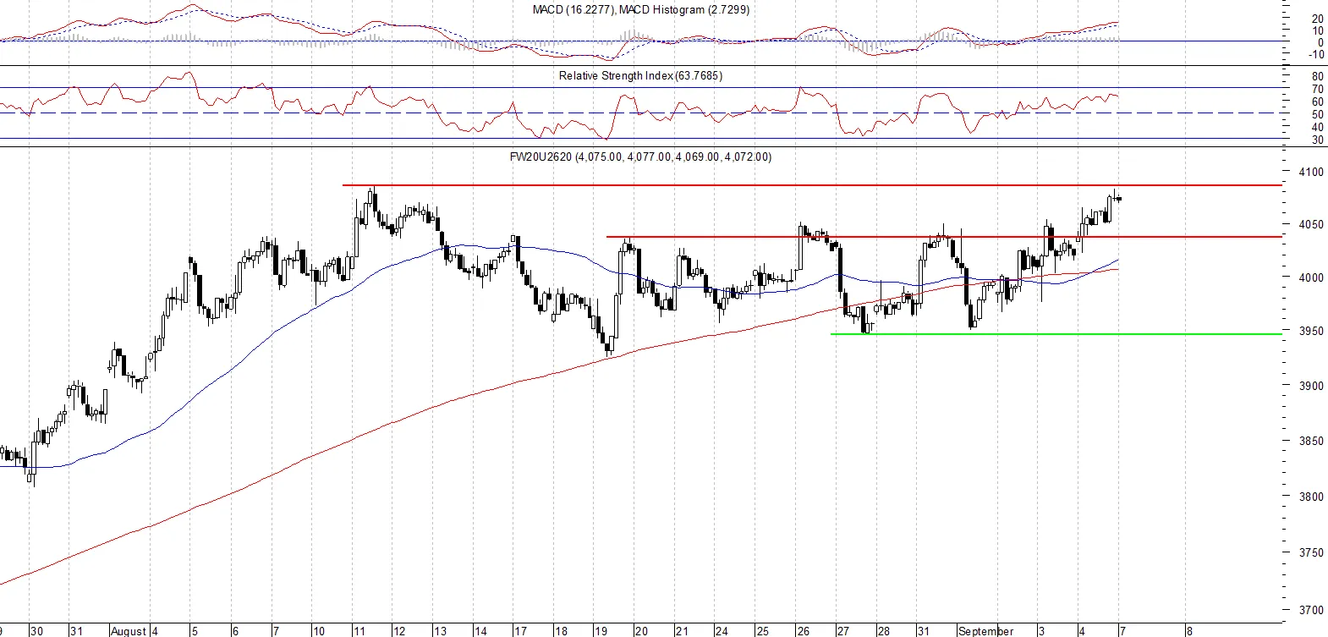Select the 70 value on RSI scale
The image size is (1328, 637).
(1318, 89)
